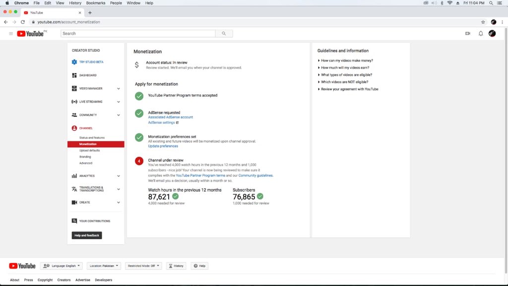Click the search magnifier button
Screen dimensions: 508x286
click(x=224, y=33)
